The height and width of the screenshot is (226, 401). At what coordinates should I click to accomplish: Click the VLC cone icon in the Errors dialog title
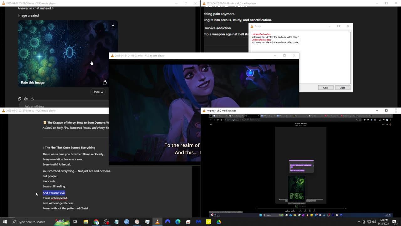pyautogui.click(x=252, y=26)
